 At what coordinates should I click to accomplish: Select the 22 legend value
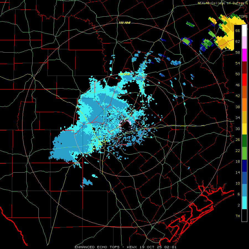(x=238, y=151)
